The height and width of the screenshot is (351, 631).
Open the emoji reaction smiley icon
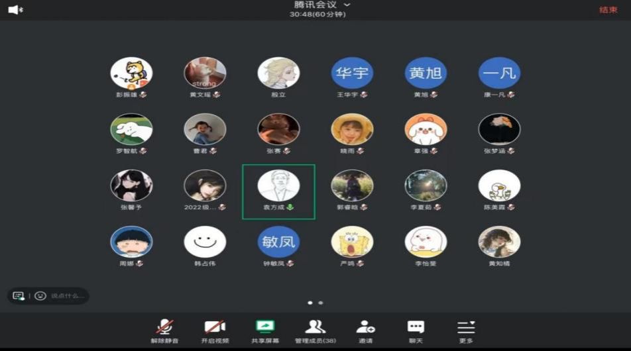tap(40, 295)
